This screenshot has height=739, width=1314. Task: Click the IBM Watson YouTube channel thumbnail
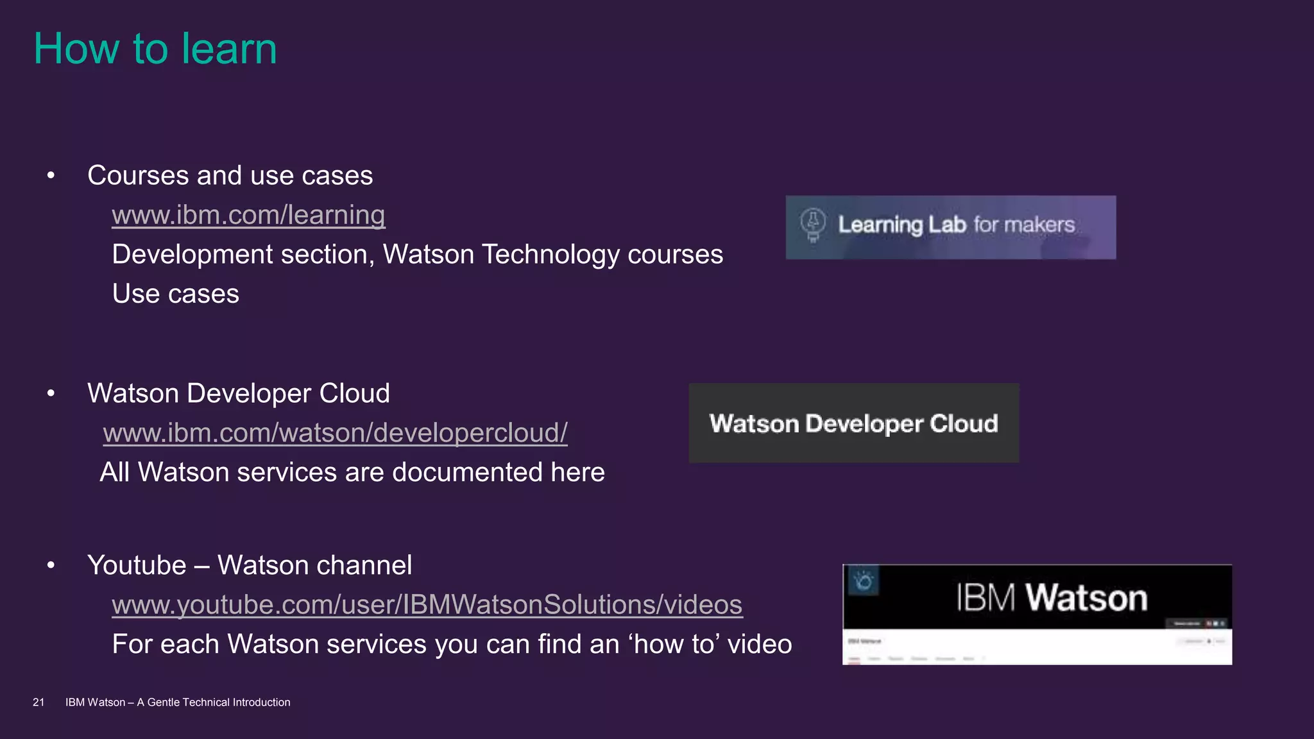point(1037,615)
